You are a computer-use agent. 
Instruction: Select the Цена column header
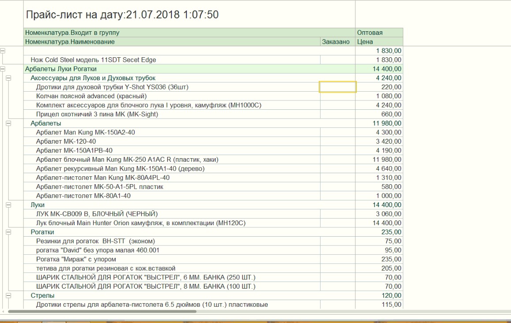[379, 42]
